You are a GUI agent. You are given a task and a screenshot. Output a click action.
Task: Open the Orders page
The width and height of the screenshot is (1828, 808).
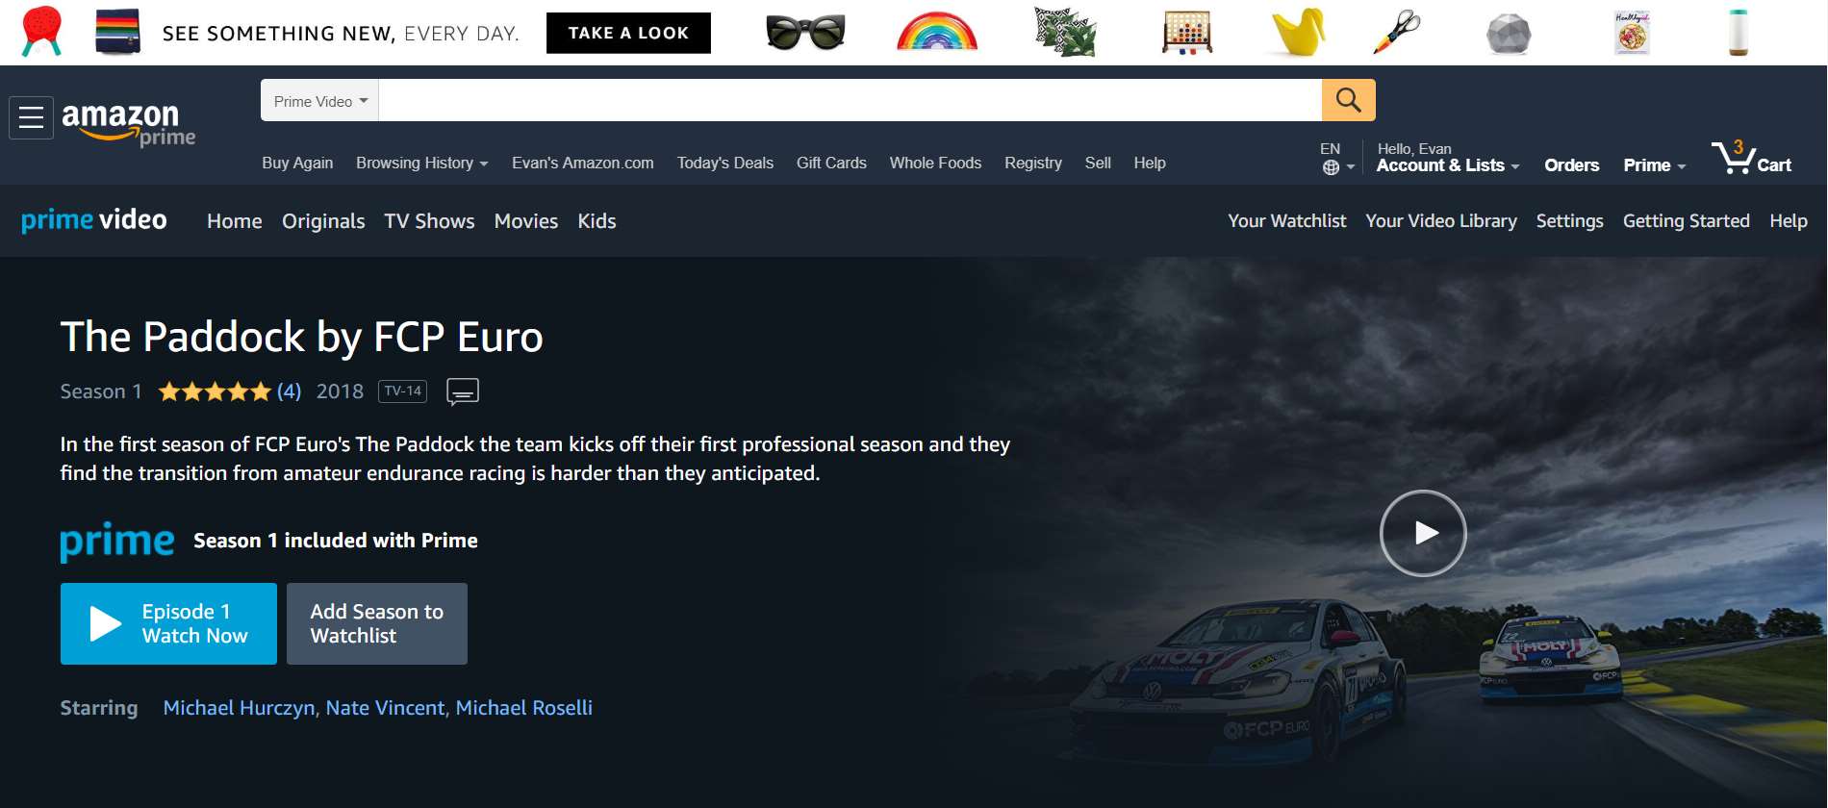coord(1571,165)
